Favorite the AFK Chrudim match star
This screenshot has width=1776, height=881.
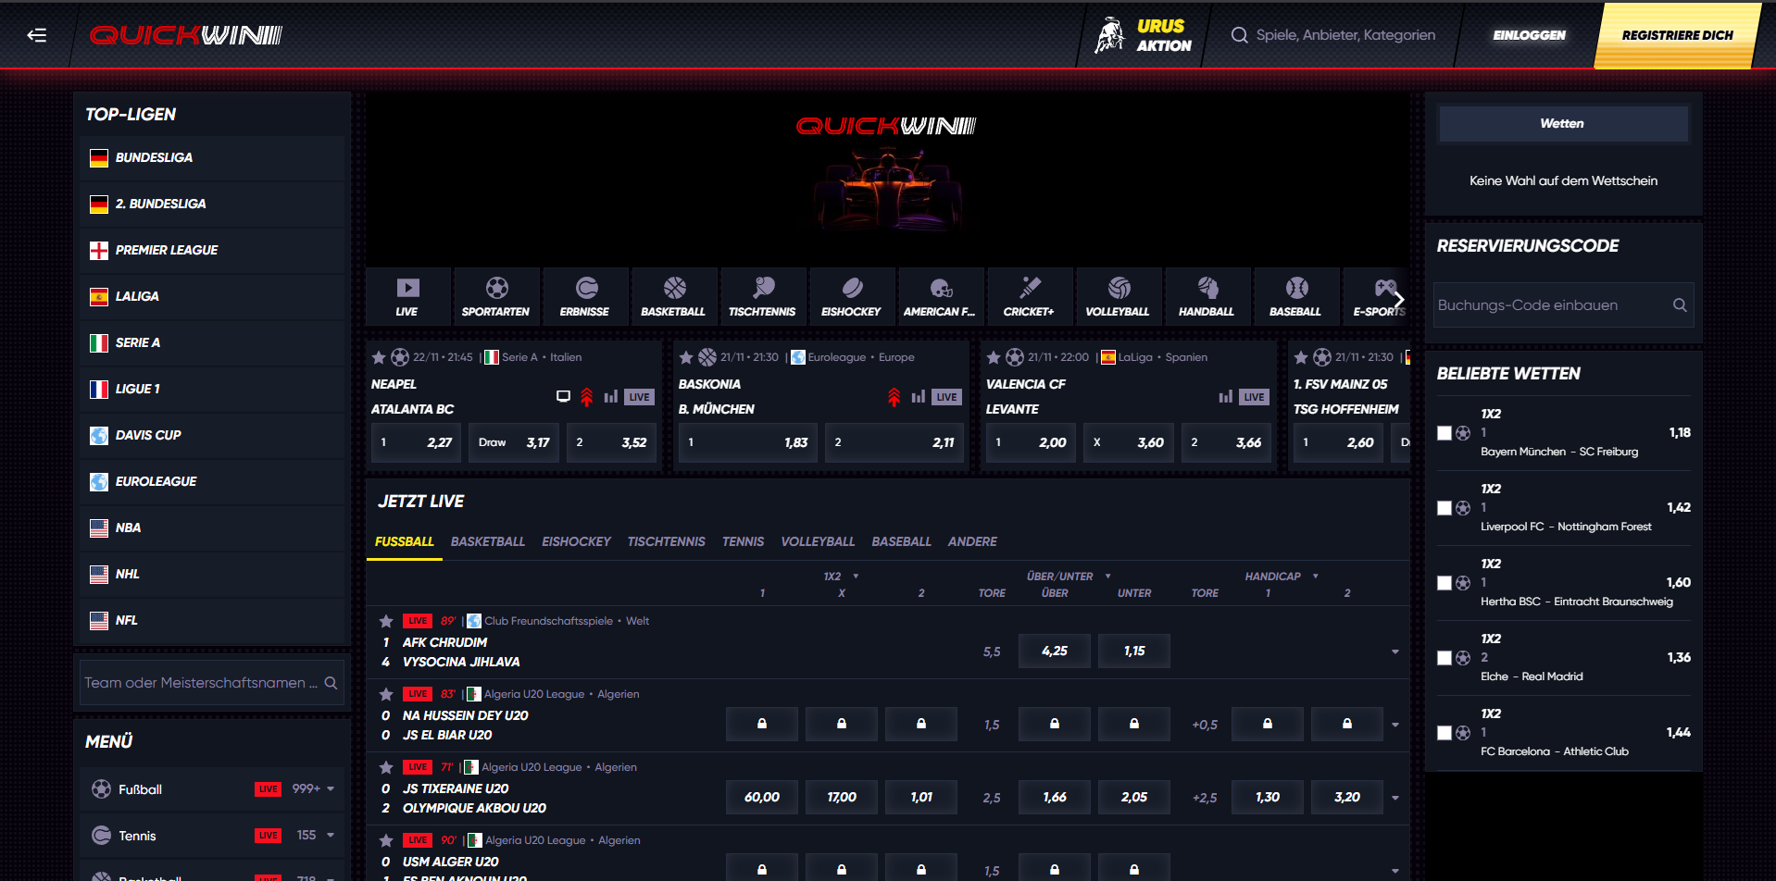coord(384,620)
